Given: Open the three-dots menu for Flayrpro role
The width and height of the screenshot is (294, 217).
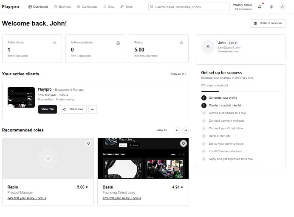Looking at the screenshot, I should [x=93, y=109].
